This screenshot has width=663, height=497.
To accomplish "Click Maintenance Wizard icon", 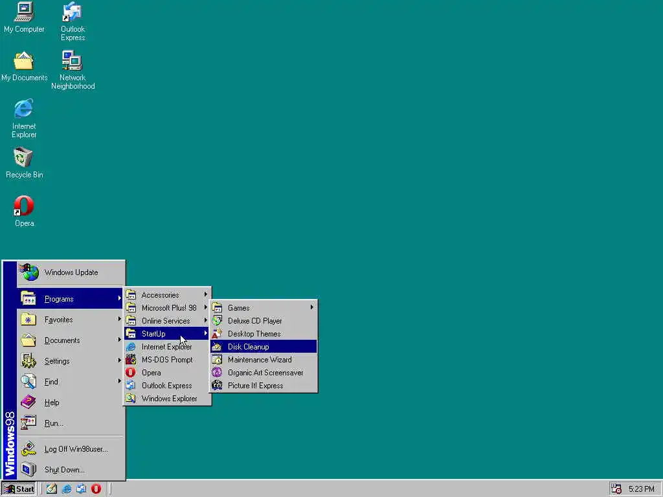I will click(x=217, y=360).
